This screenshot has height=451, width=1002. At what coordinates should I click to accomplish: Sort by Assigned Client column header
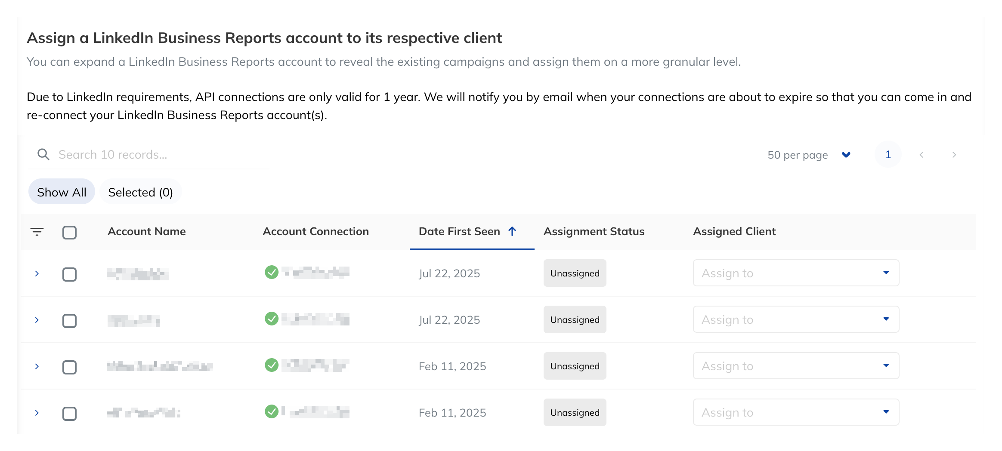734,231
